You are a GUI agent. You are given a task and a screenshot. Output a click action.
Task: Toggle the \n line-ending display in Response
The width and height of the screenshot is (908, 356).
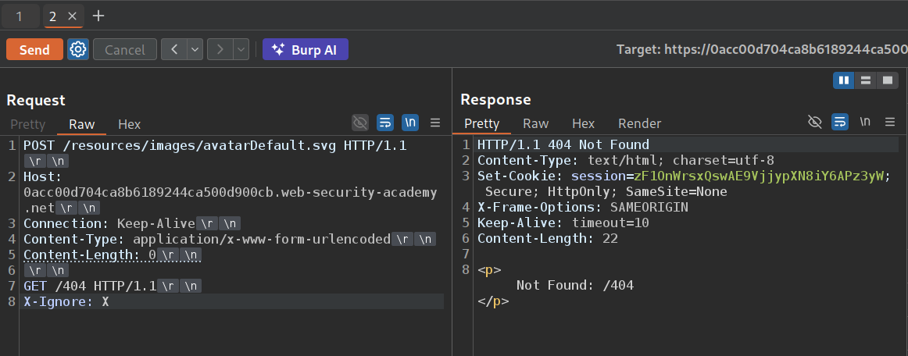pos(865,122)
